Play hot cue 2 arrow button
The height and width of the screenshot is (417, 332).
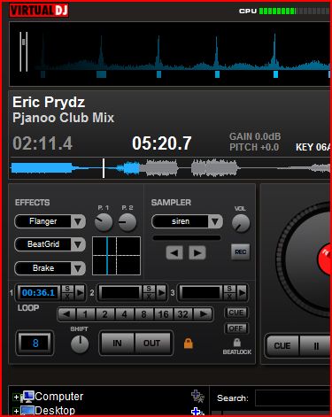tap(161, 292)
